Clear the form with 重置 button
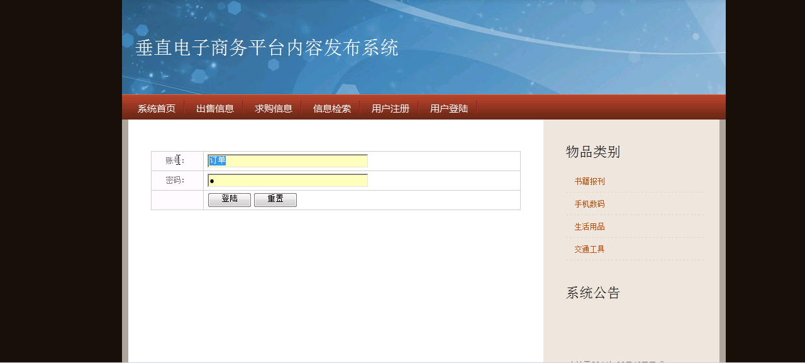 click(x=275, y=199)
